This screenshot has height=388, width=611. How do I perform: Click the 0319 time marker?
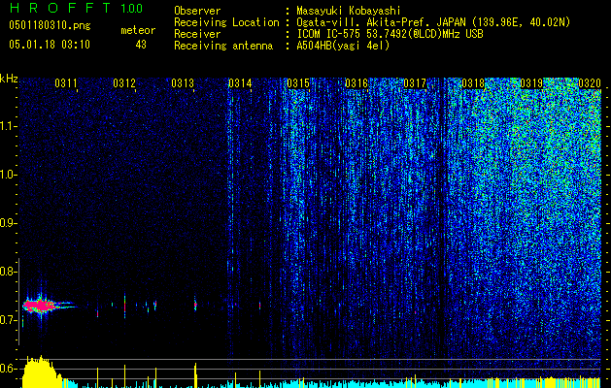pos(531,82)
